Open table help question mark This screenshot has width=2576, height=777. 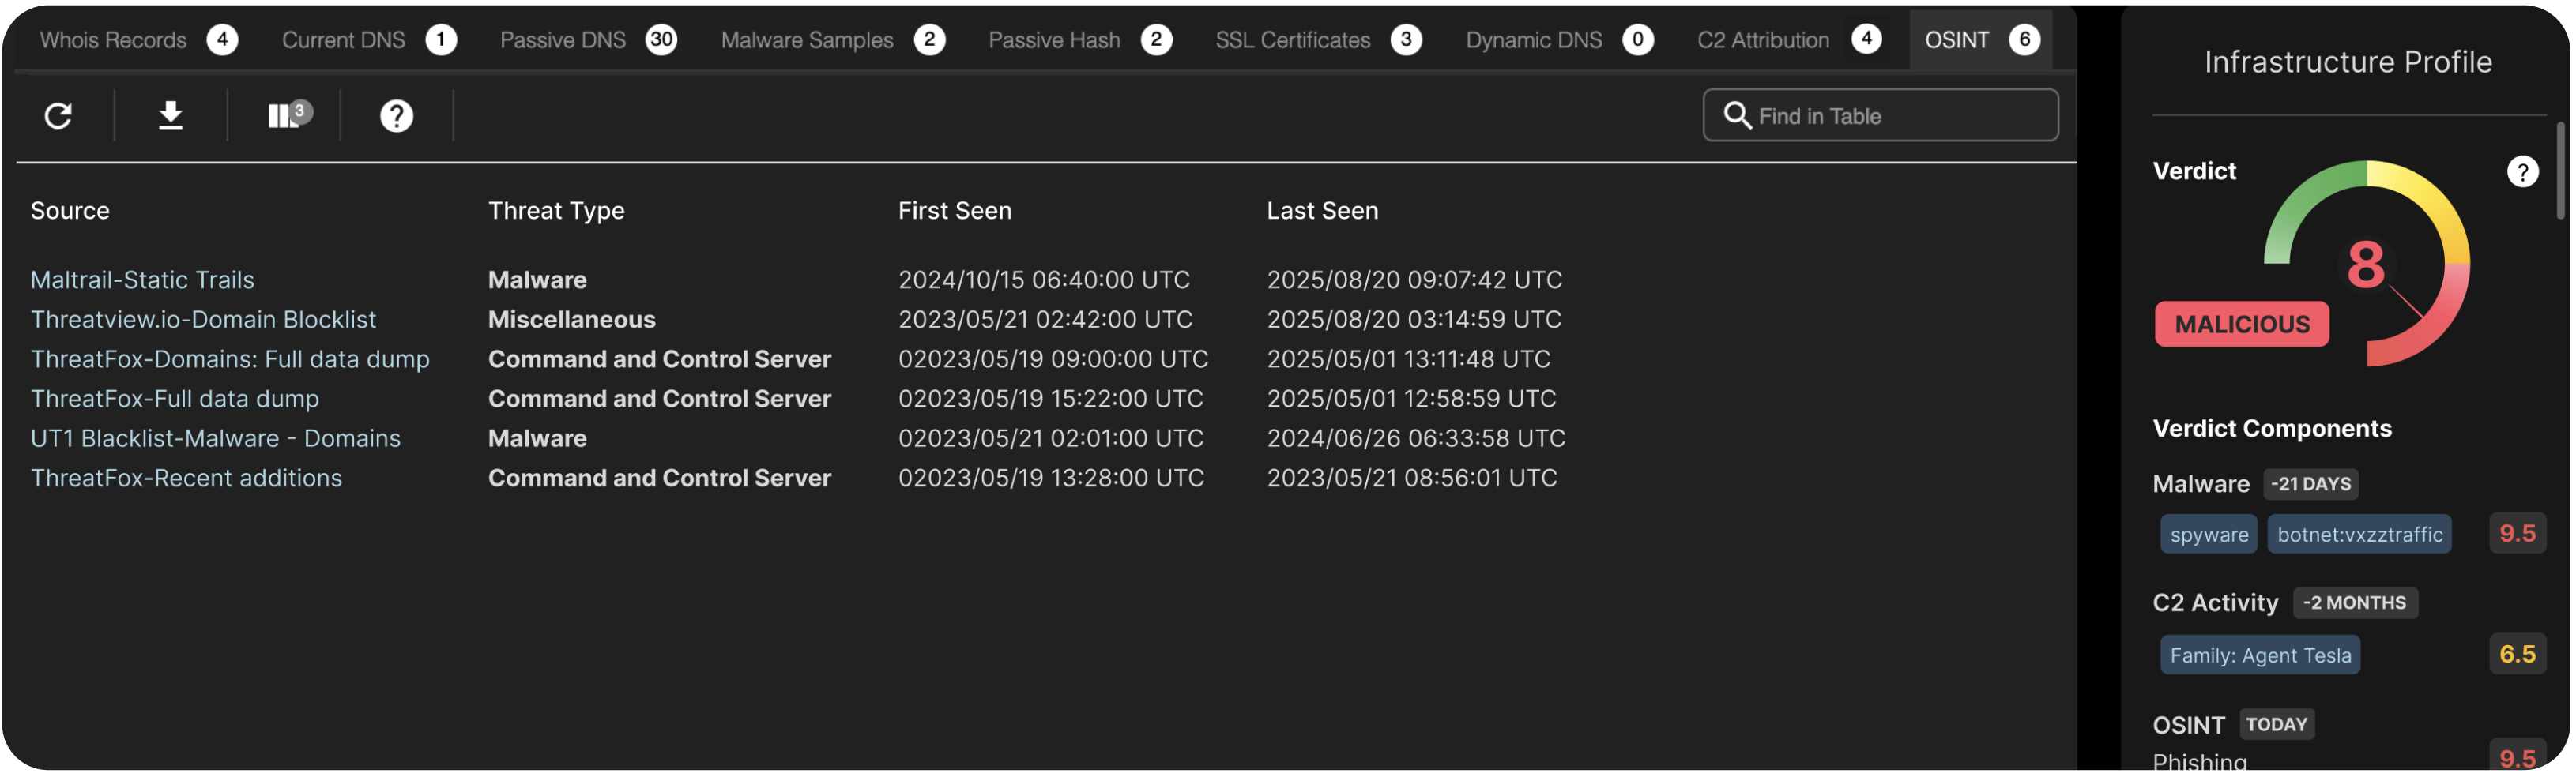click(397, 116)
